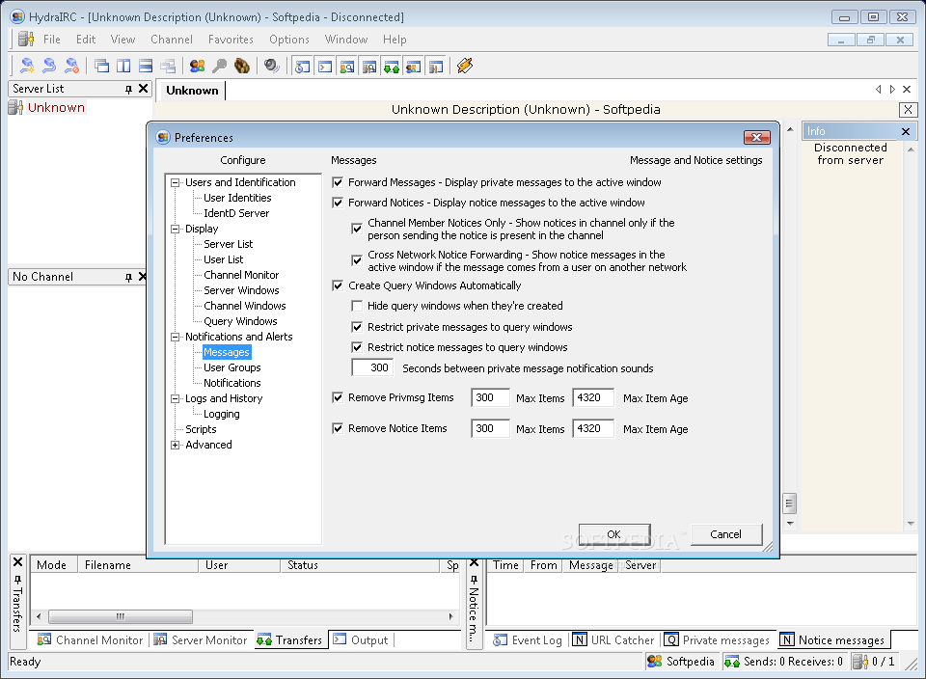The width and height of the screenshot is (926, 679).
Task: Switch to the URL Catcher tab
Action: point(614,640)
